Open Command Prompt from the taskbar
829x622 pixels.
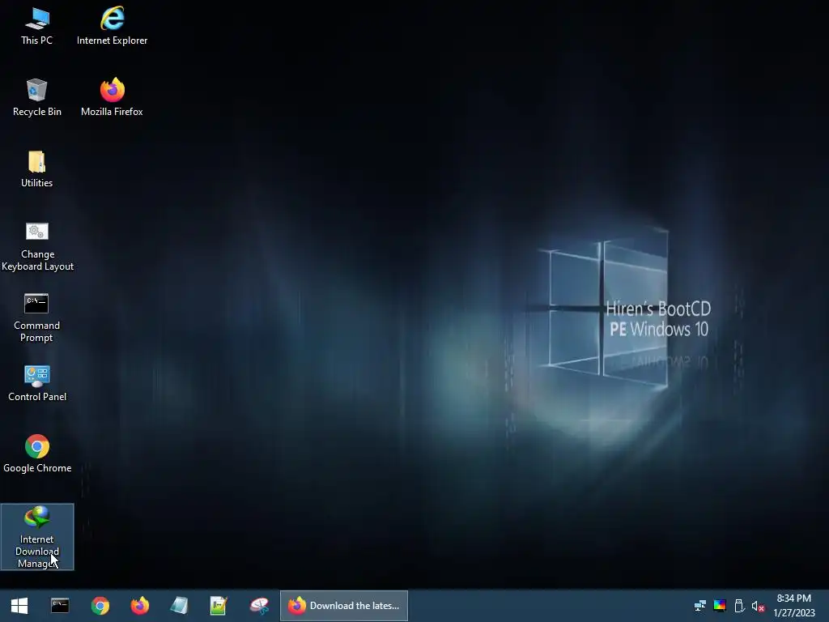(60, 606)
